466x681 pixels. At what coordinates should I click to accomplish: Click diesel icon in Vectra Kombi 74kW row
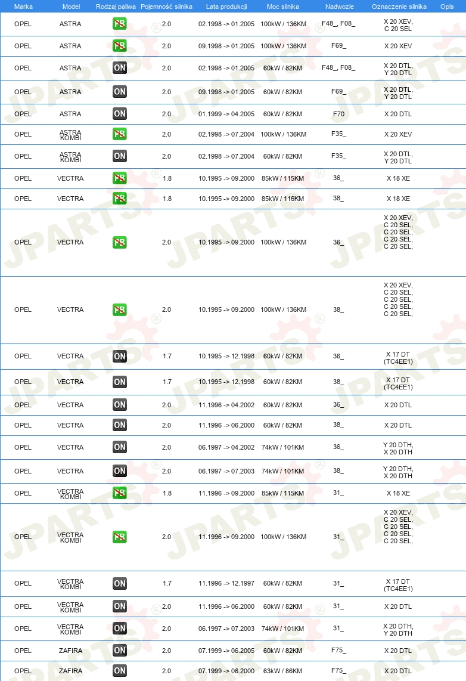pos(119,629)
